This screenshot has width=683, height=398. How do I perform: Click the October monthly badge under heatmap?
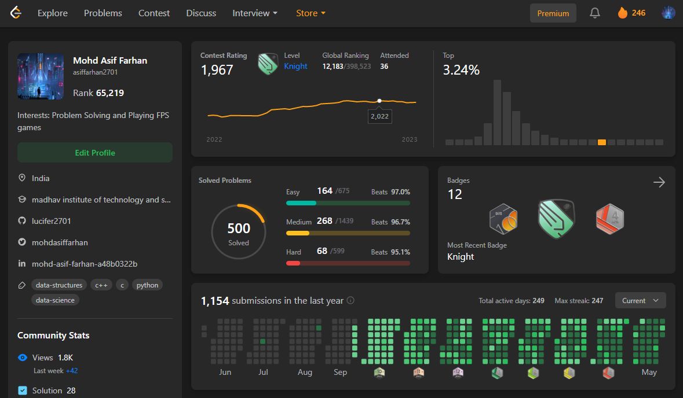(379, 373)
